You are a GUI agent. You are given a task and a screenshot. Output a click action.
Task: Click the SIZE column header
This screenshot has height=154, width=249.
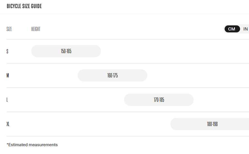pyautogui.click(x=9, y=29)
